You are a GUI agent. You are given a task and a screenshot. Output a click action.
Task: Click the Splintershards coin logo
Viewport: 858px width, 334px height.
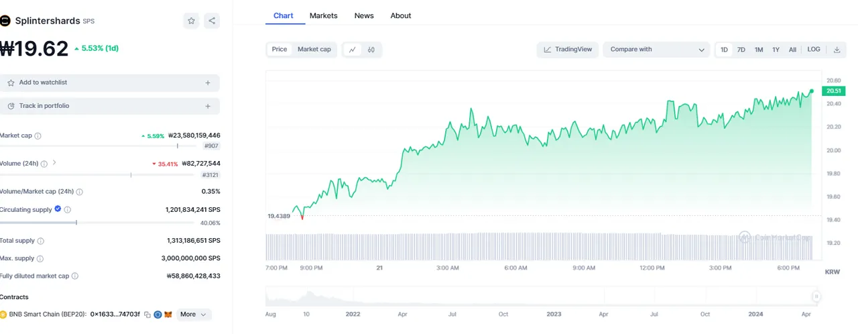pos(5,21)
